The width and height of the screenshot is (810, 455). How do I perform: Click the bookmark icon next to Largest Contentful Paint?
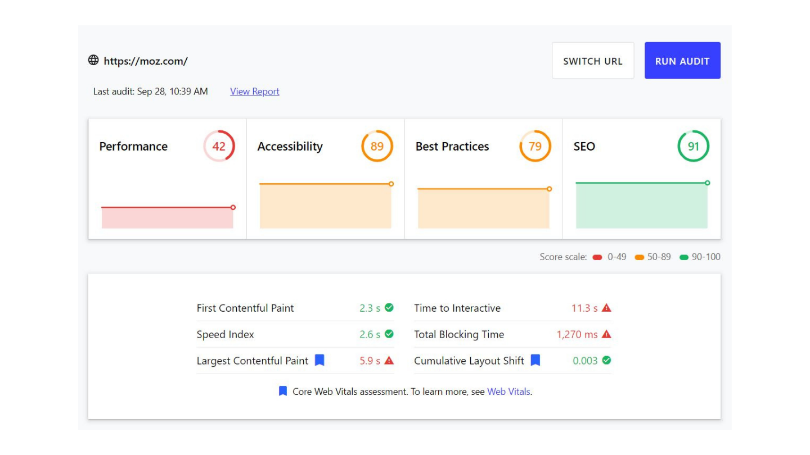click(319, 361)
